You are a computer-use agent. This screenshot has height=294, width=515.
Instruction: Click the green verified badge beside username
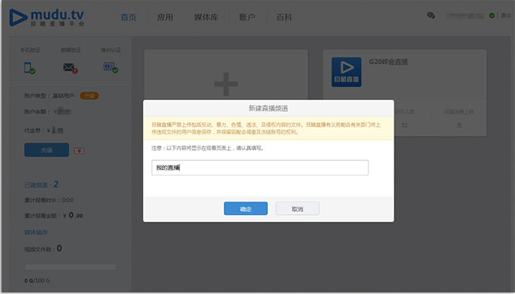[x=492, y=16]
